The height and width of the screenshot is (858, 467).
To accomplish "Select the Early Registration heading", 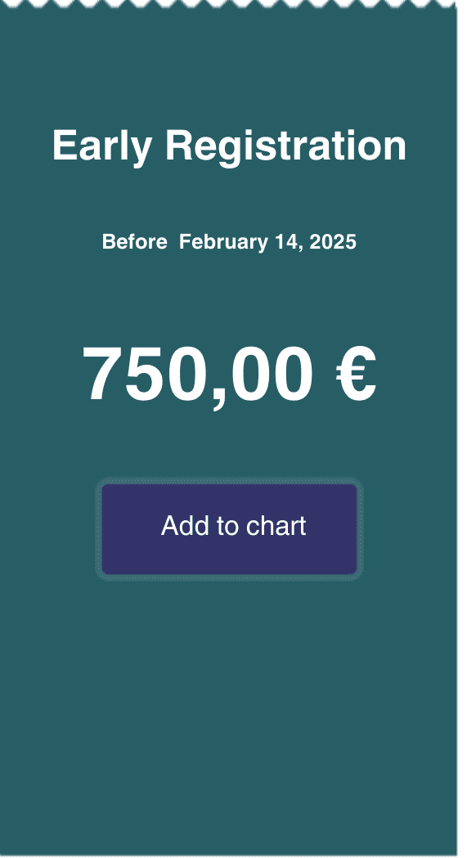I will click(x=229, y=146).
